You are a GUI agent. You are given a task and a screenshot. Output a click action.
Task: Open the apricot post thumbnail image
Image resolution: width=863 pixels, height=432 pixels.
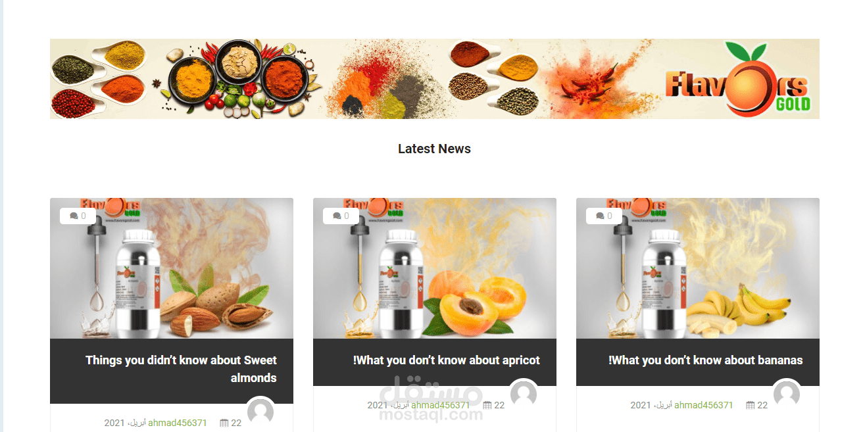click(x=435, y=268)
